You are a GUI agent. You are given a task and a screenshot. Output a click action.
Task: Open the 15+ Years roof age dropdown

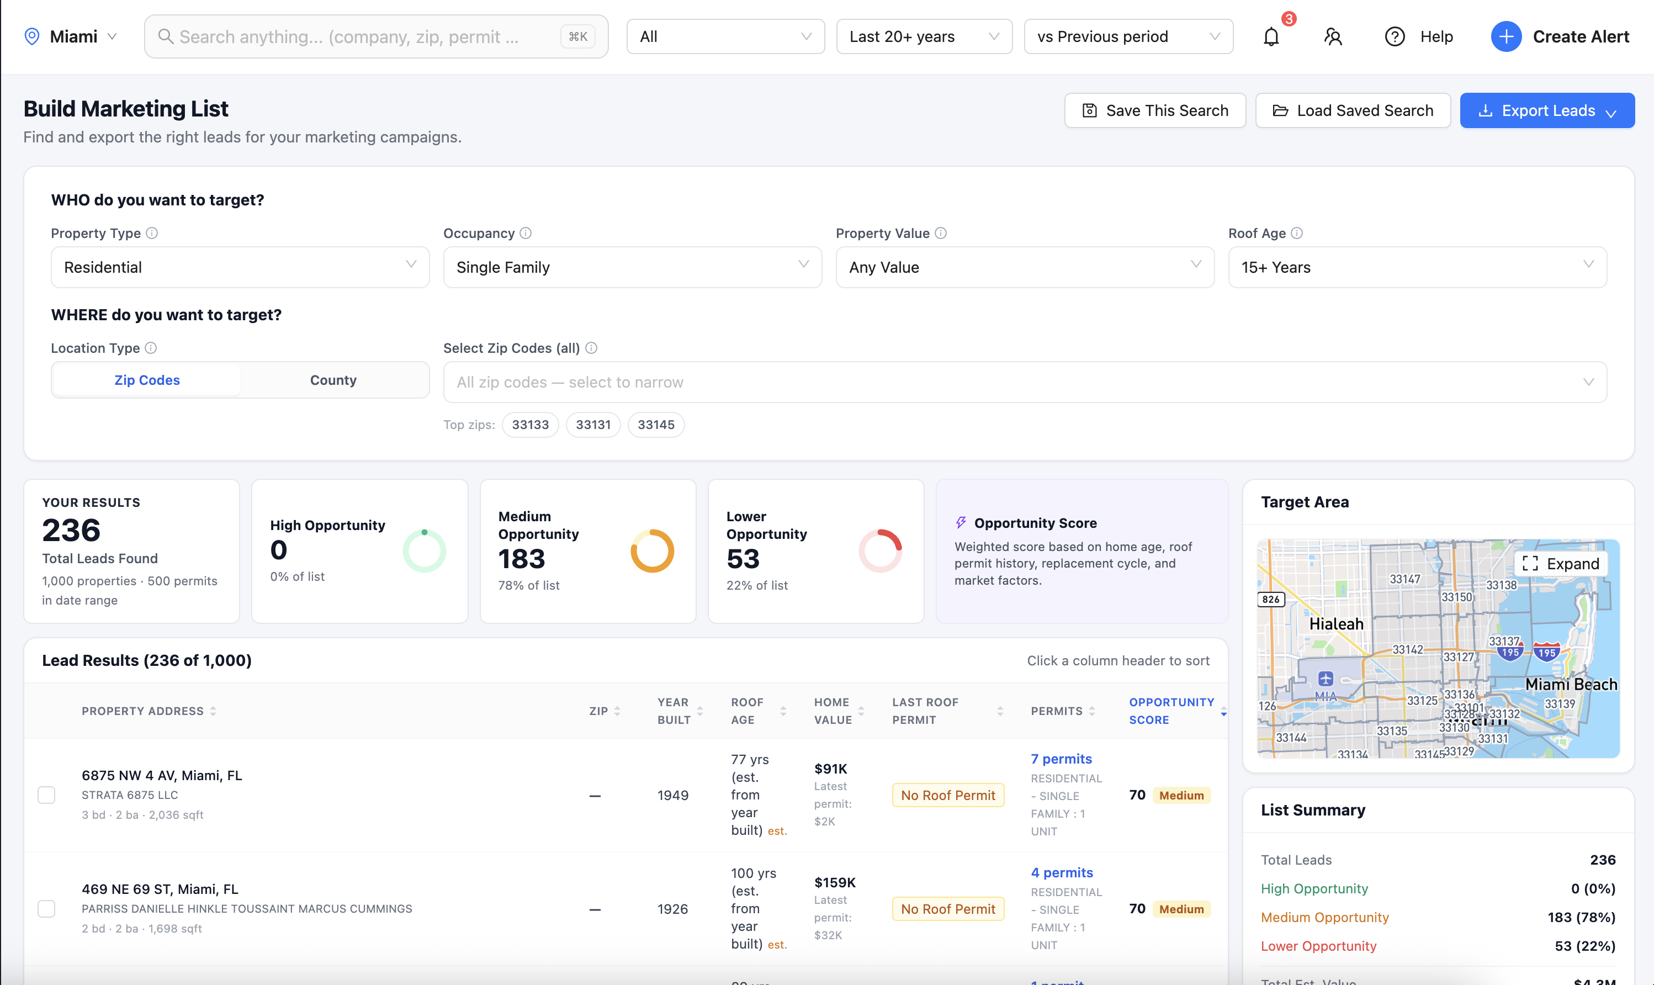[1417, 267]
